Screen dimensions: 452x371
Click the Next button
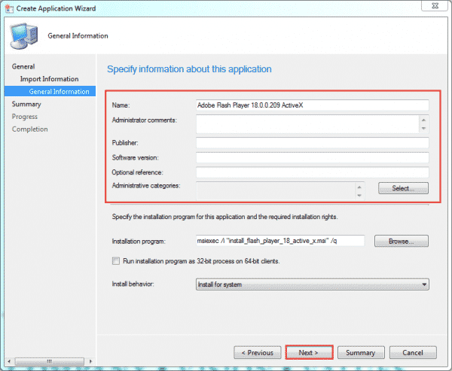click(x=309, y=352)
